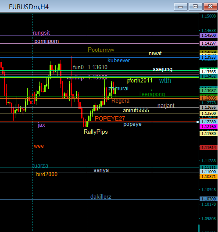Click the RallyPips line label
The height and width of the screenshot is (232, 218).
click(96, 132)
